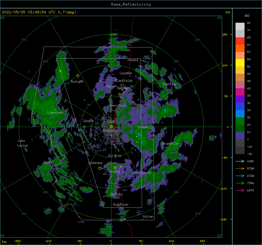Click the radar-site diamond marker at Didsbury center
The image size is (262, 245).
(111, 127)
